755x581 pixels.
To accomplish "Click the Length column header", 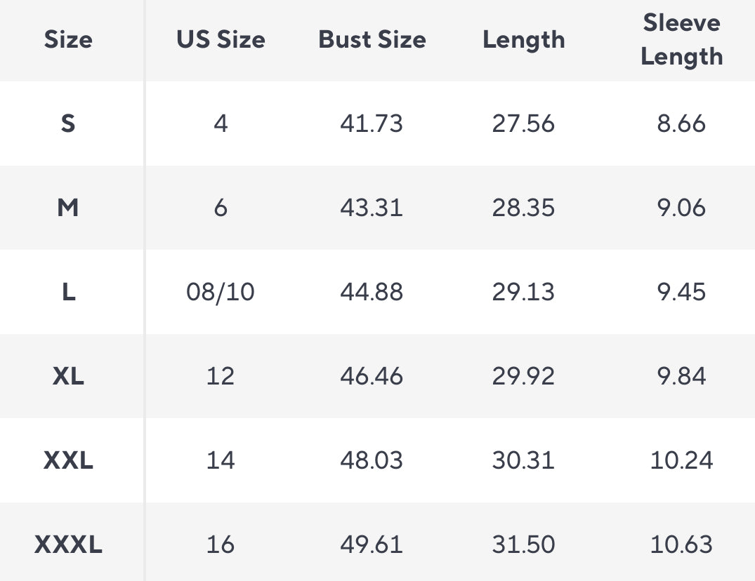I will click(x=523, y=40).
